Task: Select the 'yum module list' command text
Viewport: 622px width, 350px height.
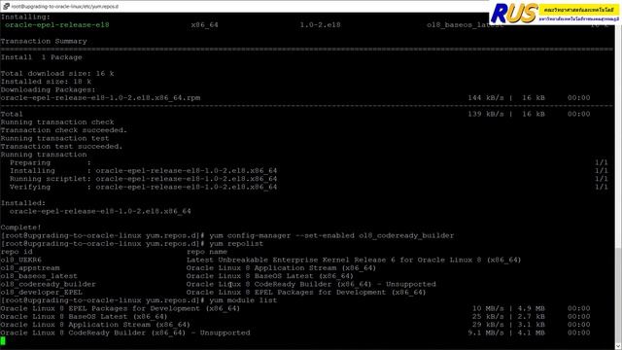Action: coord(243,300)
